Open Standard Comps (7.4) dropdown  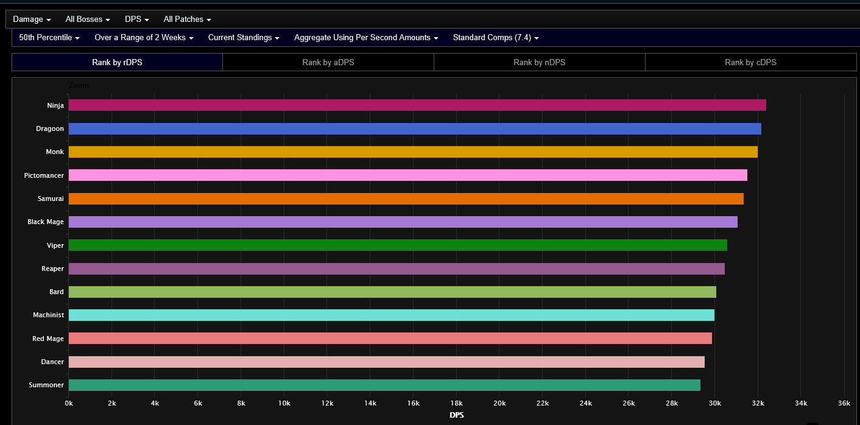tap(496, 38)
